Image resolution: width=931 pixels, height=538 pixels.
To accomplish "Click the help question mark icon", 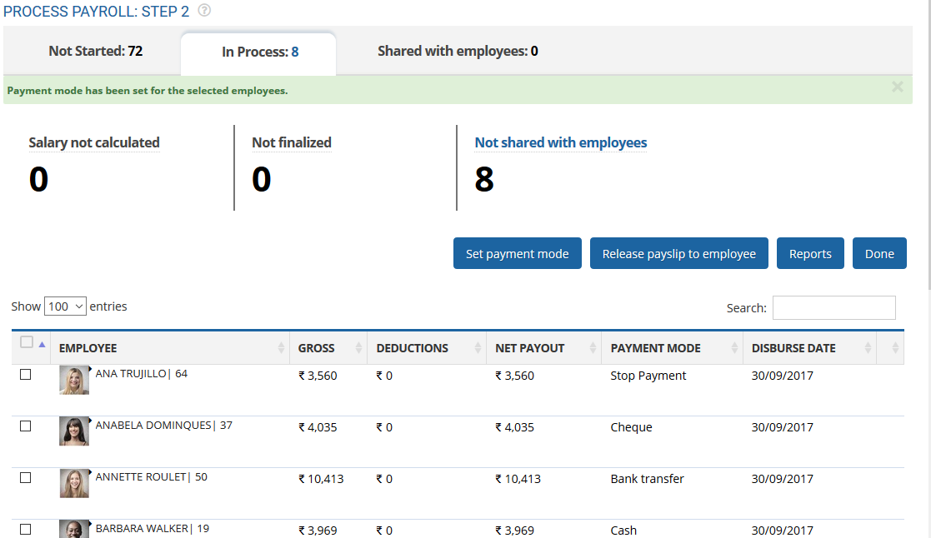I will coord(204,11).
